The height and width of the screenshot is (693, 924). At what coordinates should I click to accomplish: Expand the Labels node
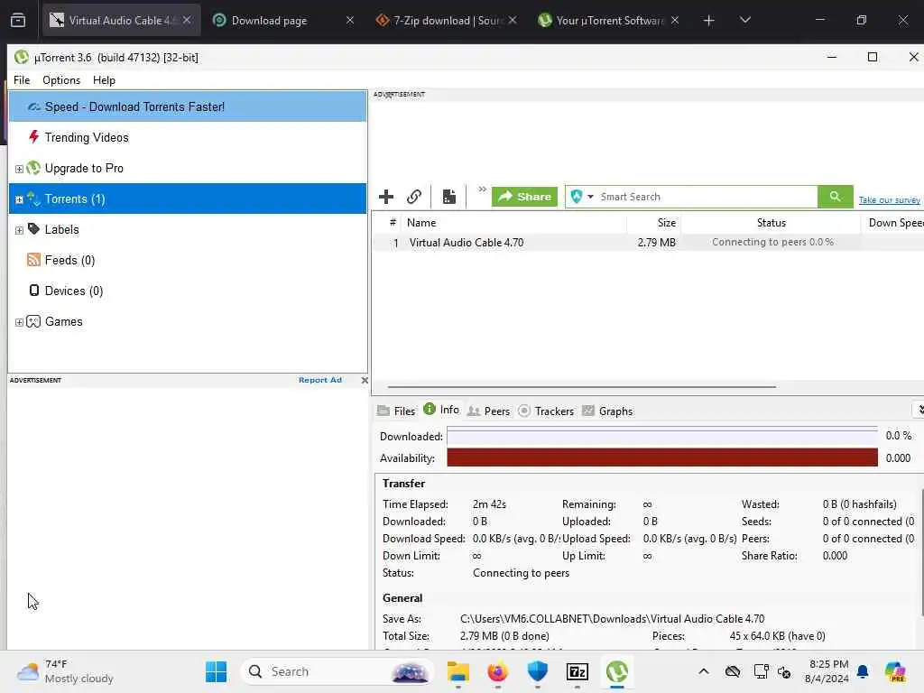pyautogui.click(x=19, y=230)
